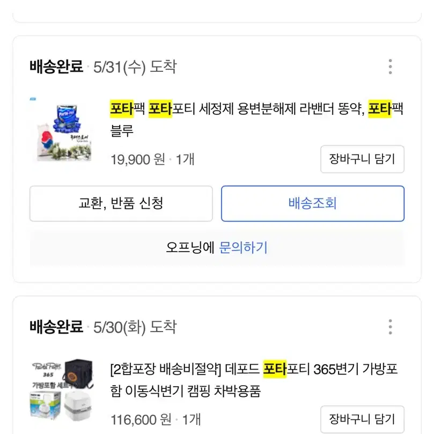Add 포타팩 블루 to cart with 장바구니 담기
The width and height of the screenshot is (434, 434).
(x=362, y=159)
